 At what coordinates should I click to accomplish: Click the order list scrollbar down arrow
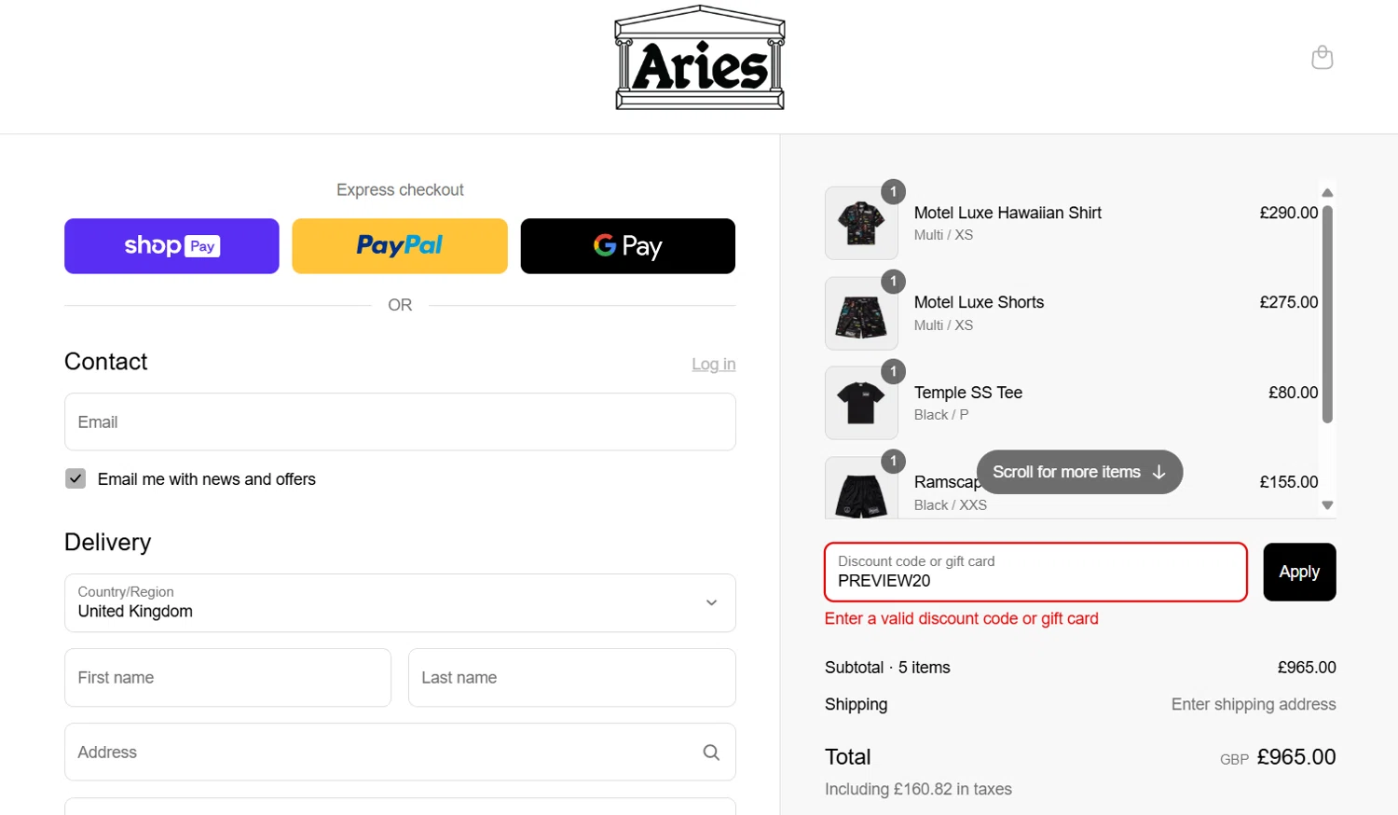(x=1327, y=505)
